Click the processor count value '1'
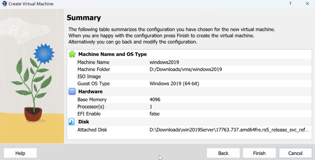 pos(151,107)
